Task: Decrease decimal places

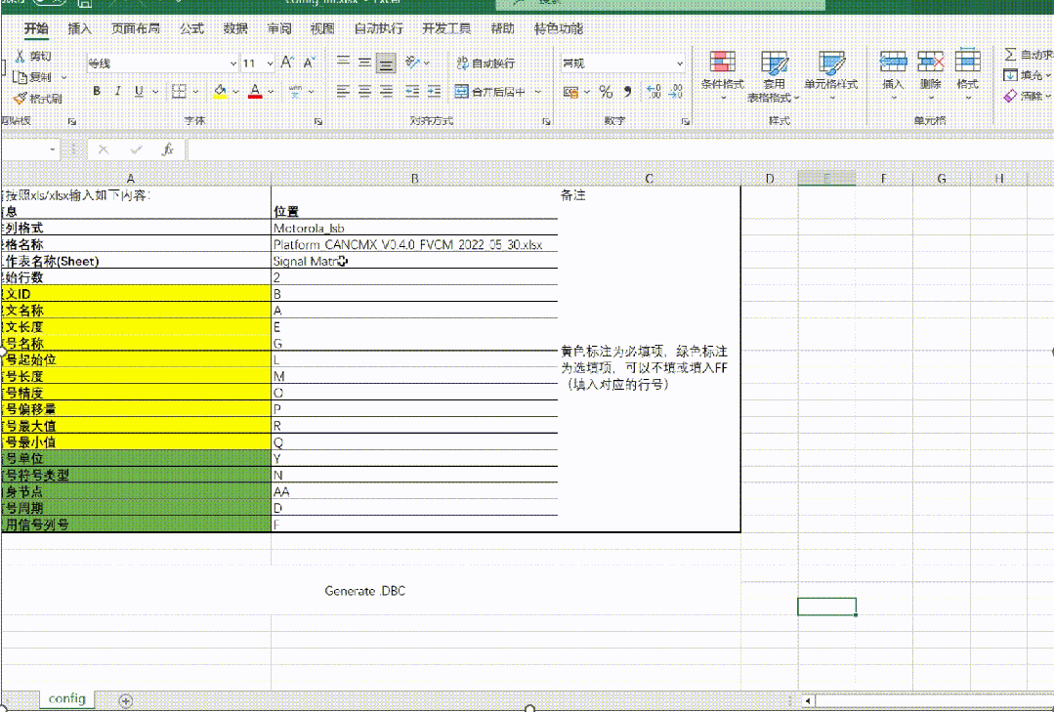Action: [x=676, y=92]
